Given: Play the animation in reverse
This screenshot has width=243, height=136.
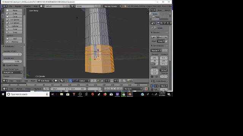Looking at the screenshot, I should tap(112, 89).
